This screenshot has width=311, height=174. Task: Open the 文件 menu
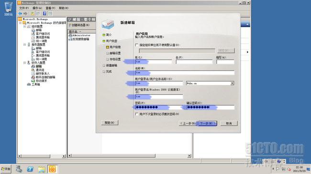24,8
